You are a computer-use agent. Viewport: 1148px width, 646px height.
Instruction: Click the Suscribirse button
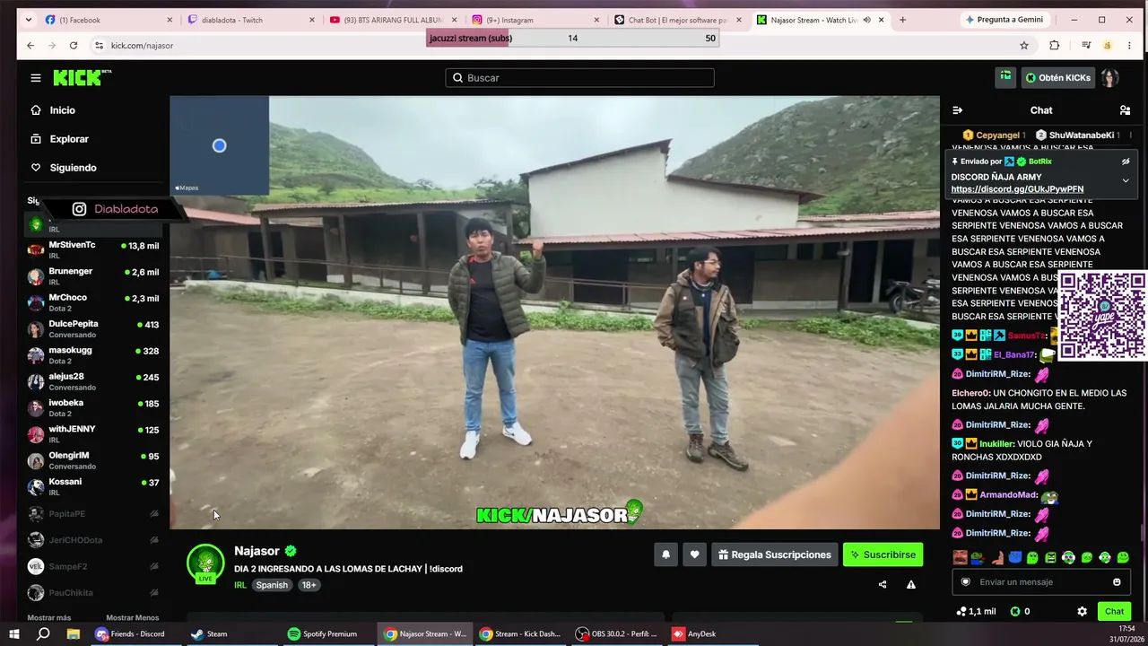[883, 554]
